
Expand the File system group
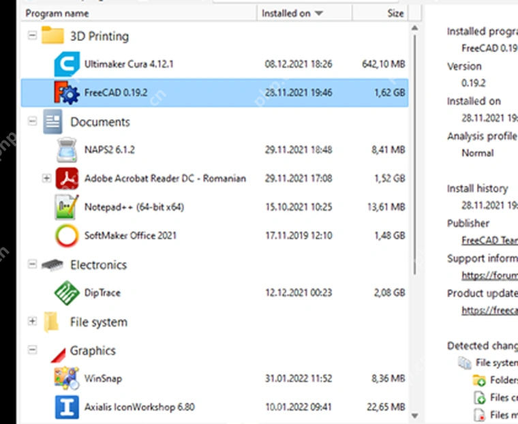[x=32, y=321]
